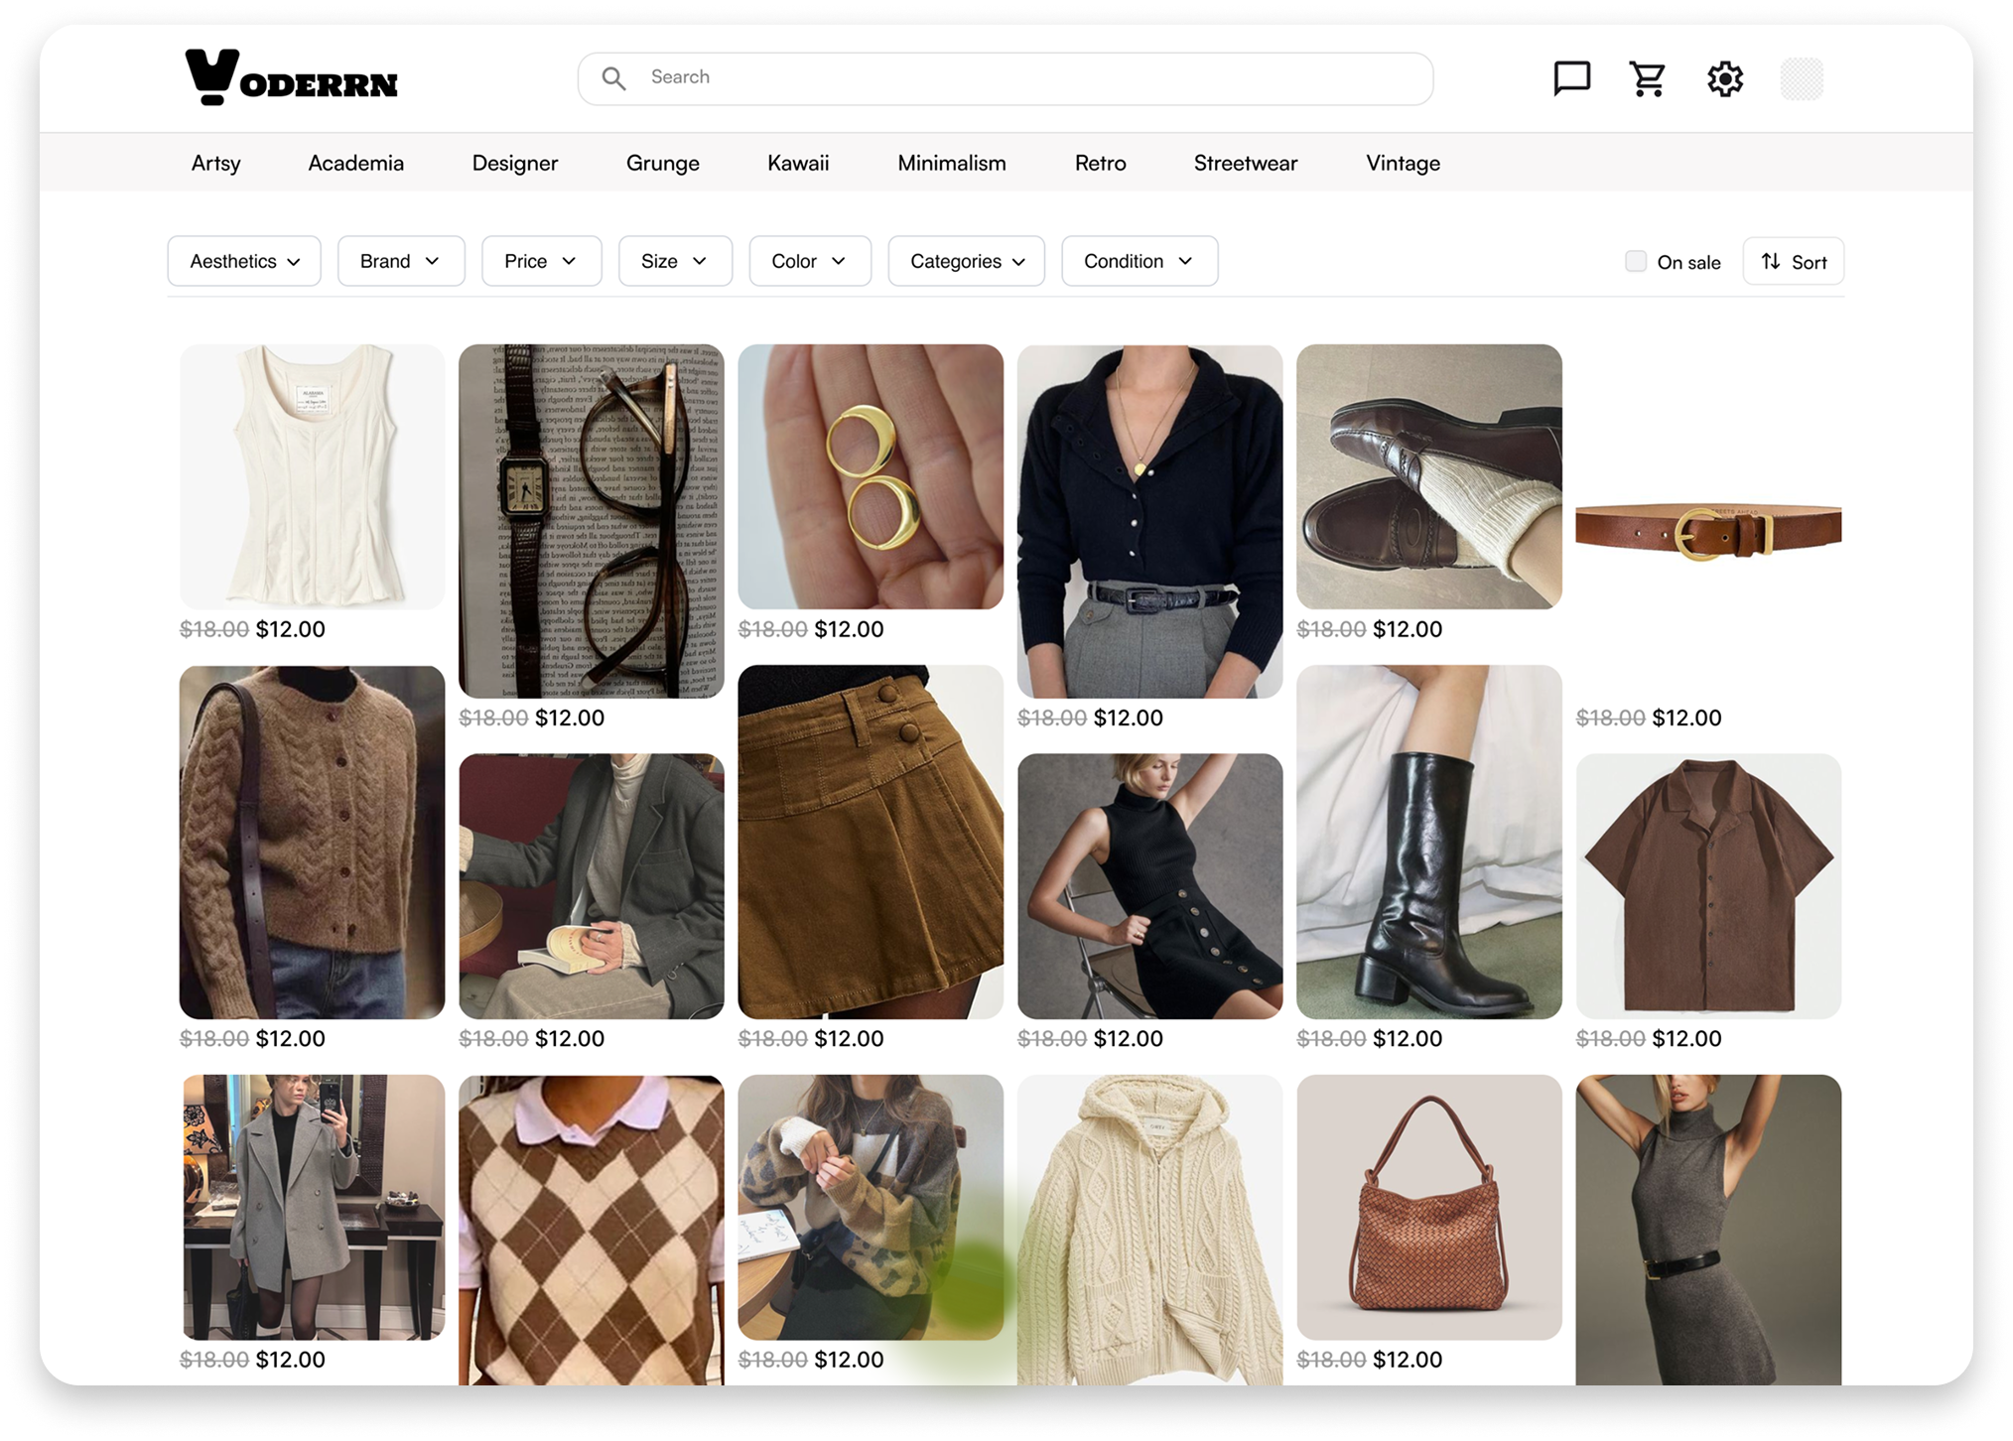Open the shopping cart
Screen dimensions: 2013x1441
click(x=1648, y=78)
